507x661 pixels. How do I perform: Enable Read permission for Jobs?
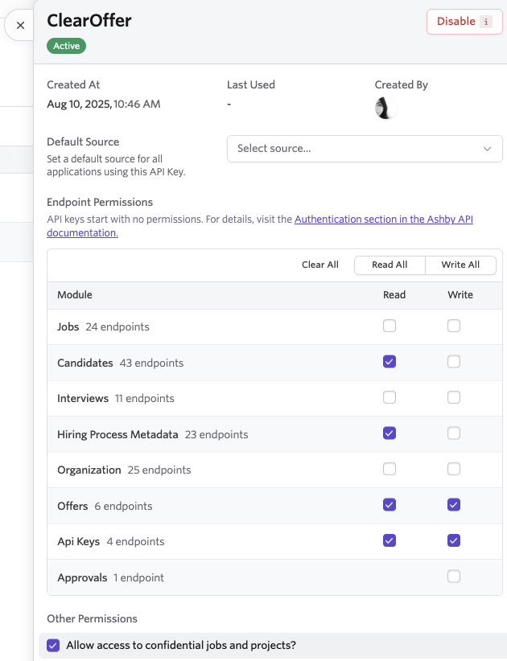tap(390, 326)
